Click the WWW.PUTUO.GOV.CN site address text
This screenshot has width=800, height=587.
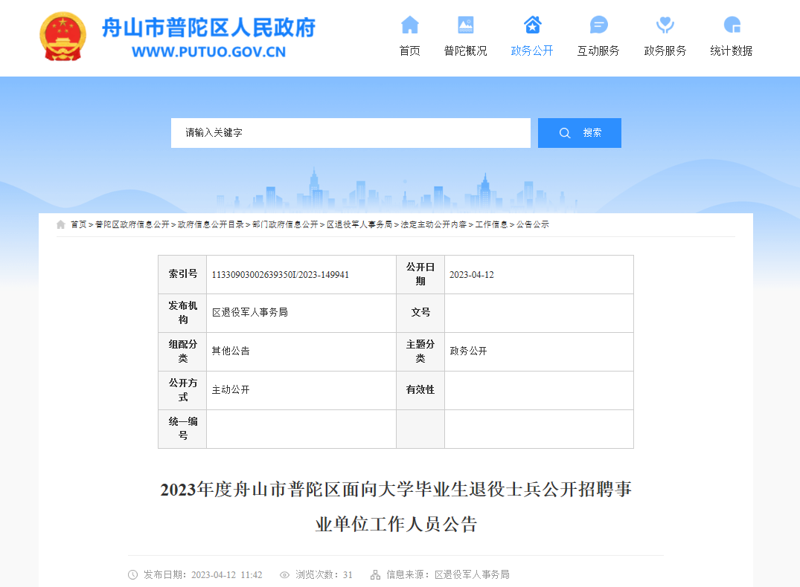pos(208,52)
